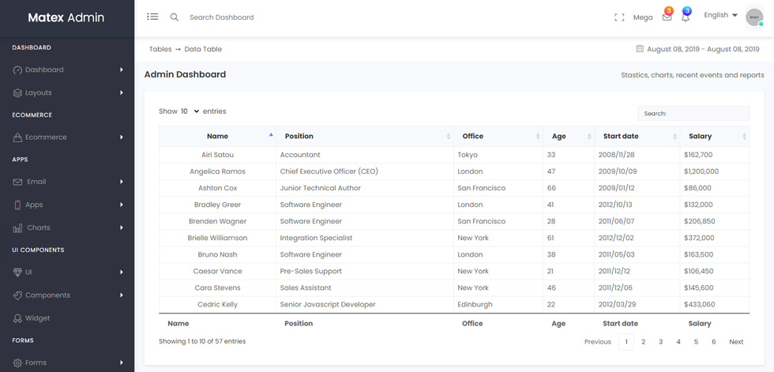
Task: Expand the Dashboard submenu arrow
Action: pyautogui.click(x=122, y=70)
